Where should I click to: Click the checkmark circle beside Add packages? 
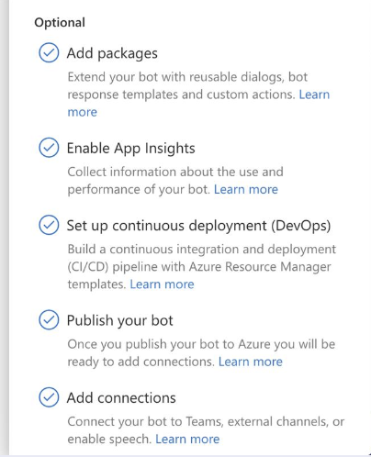tap(49, 52)
